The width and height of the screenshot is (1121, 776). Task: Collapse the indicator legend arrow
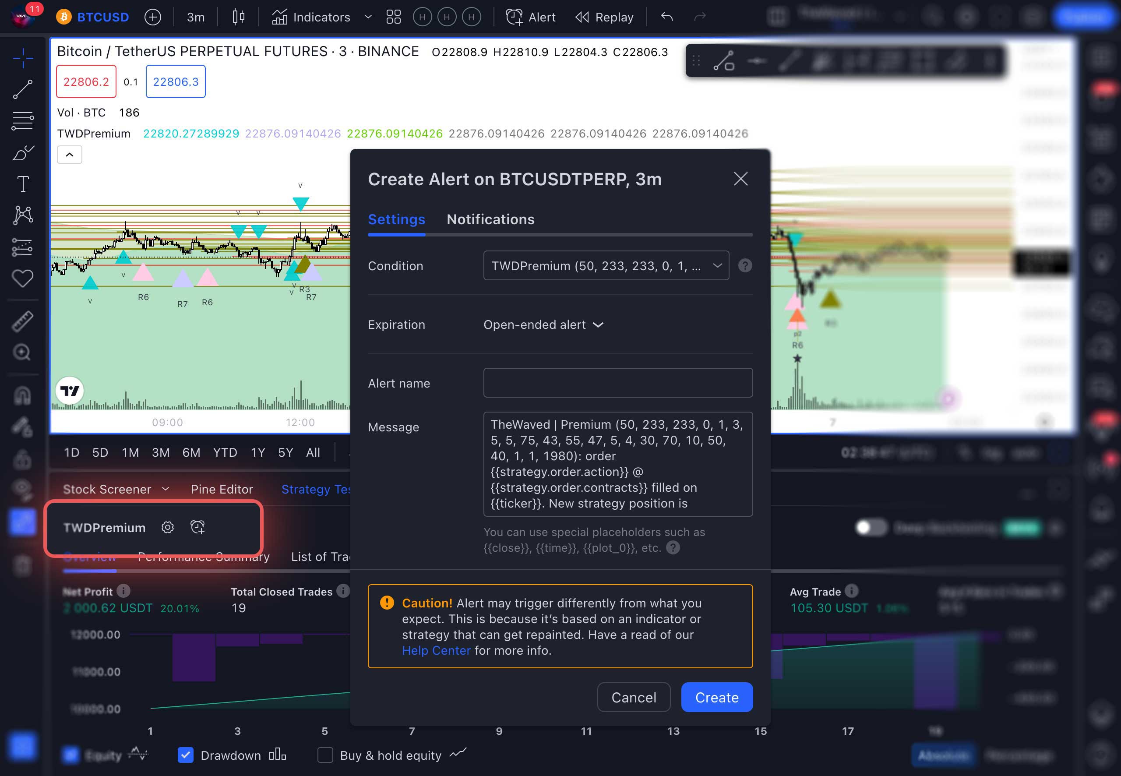coord(70,155)
